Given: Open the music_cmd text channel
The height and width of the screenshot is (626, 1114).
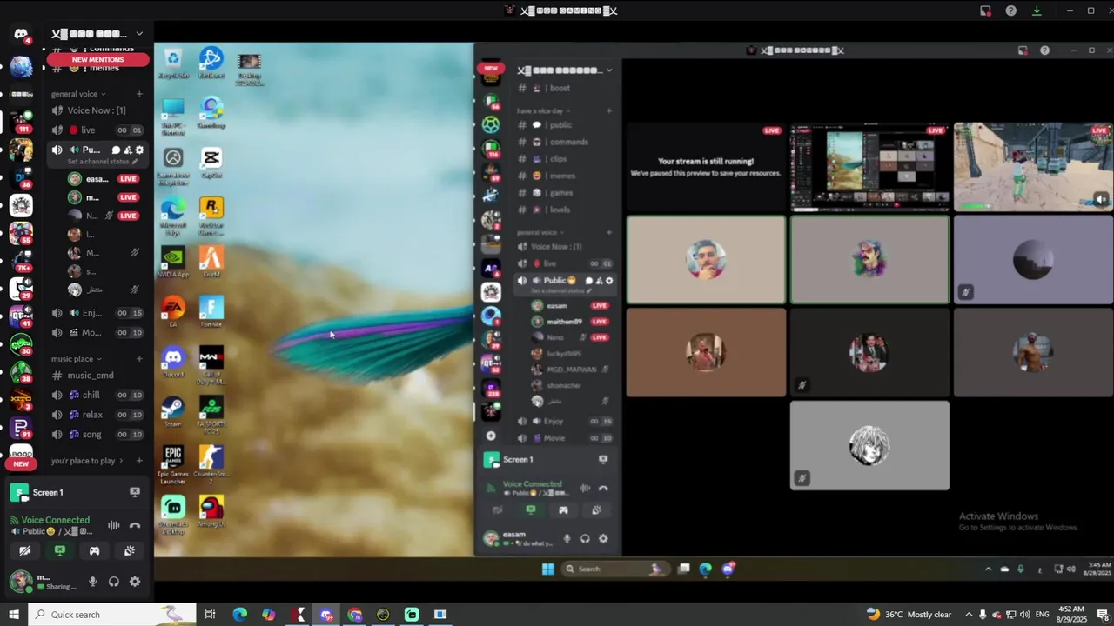Looking at the screenshot, I should point(97,376).
